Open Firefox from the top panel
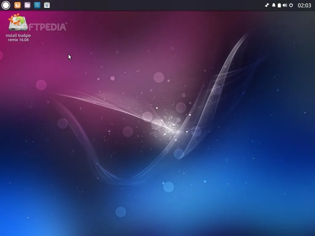This screenshot has width=315, height=236. coord(18,5)
